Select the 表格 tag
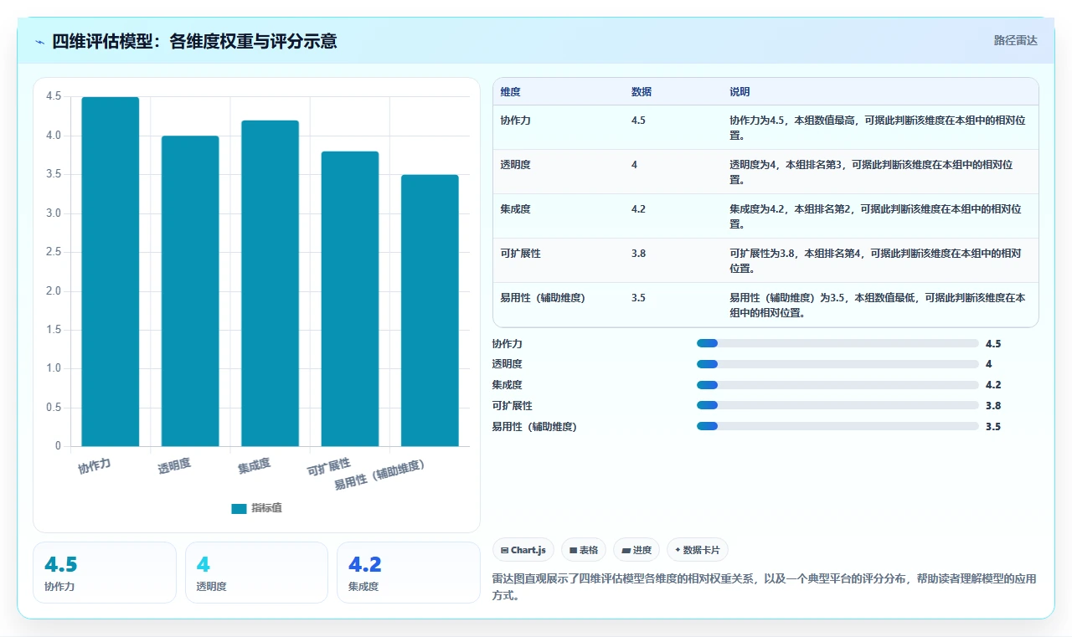Screen dimensions: 1072x637 point(584,550)
